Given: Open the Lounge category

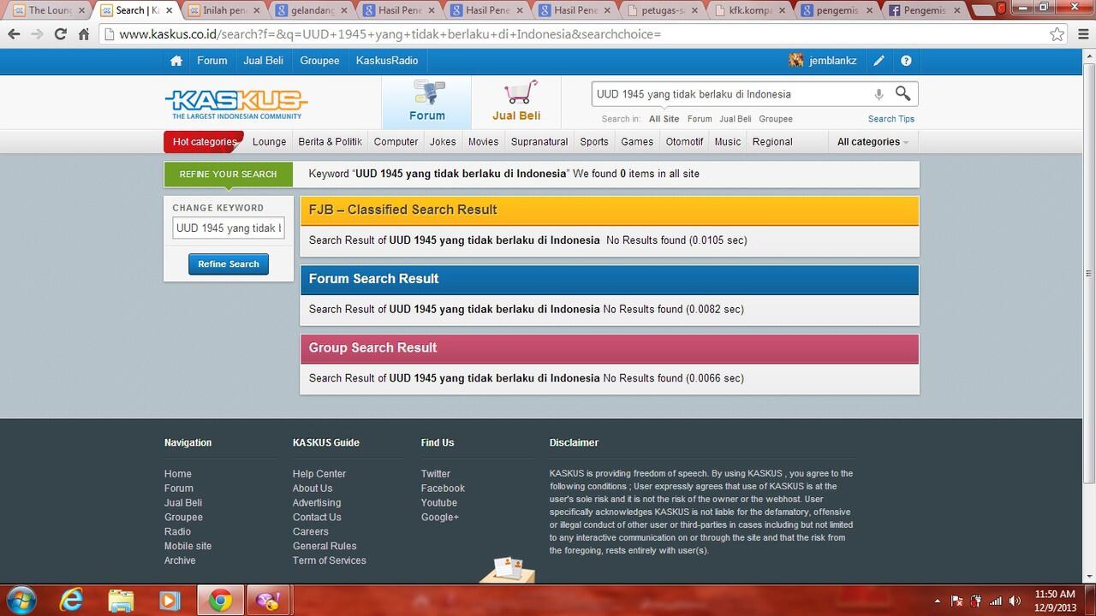Looking at the screenshot, I should (x=270, y=142).
